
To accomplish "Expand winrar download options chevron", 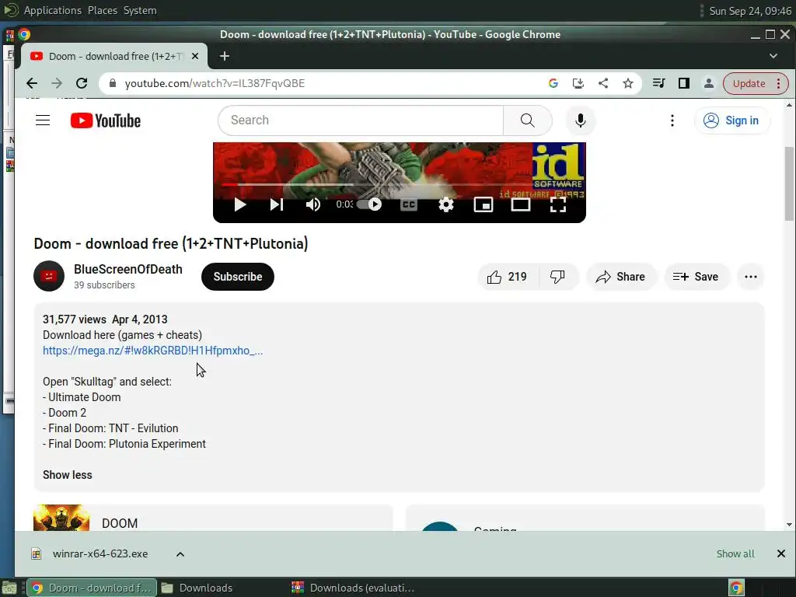I will coord(180,553).
